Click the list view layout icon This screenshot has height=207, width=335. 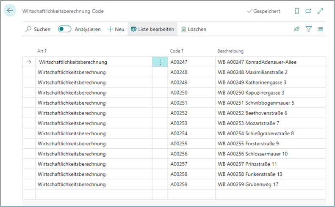pyautogui.click(x=320, y=29)
